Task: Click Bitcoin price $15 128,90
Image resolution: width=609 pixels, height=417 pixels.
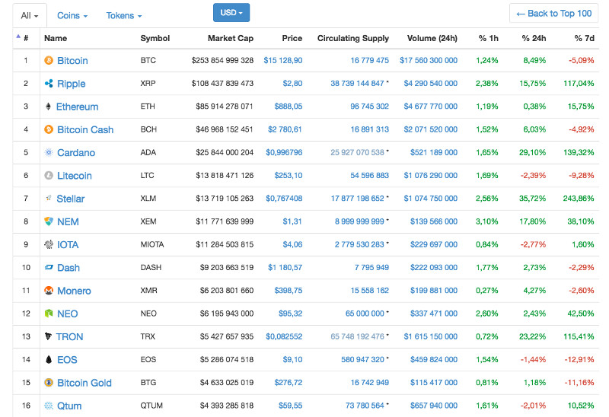Action: click(x=283, y=61)
